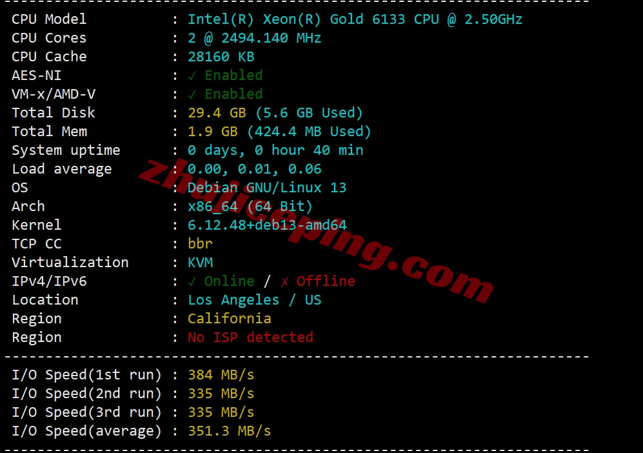Screen dimensions: 643x453
Task: Click the CPU Model value text
Action: 355,19
